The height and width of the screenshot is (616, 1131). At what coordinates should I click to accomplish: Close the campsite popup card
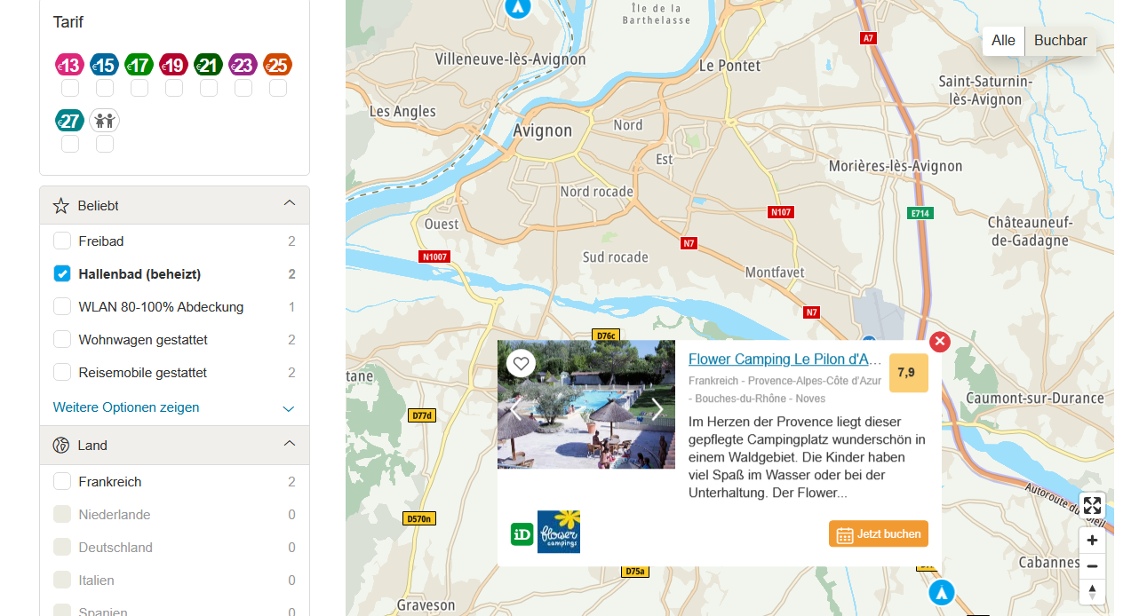pyautogui.click(x=940, y=342)
